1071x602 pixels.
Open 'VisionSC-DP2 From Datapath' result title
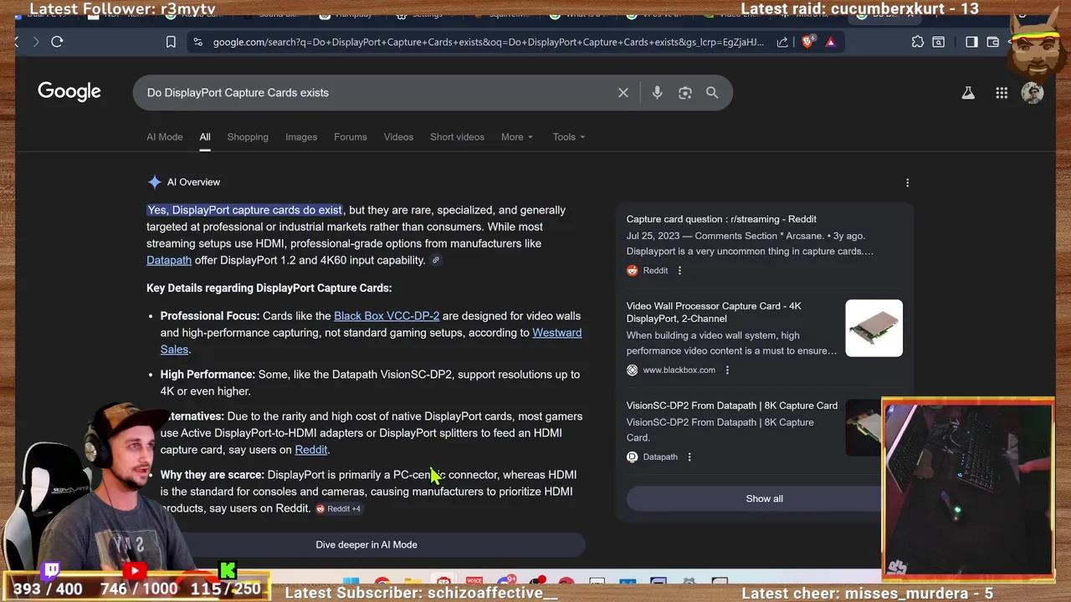732,406
